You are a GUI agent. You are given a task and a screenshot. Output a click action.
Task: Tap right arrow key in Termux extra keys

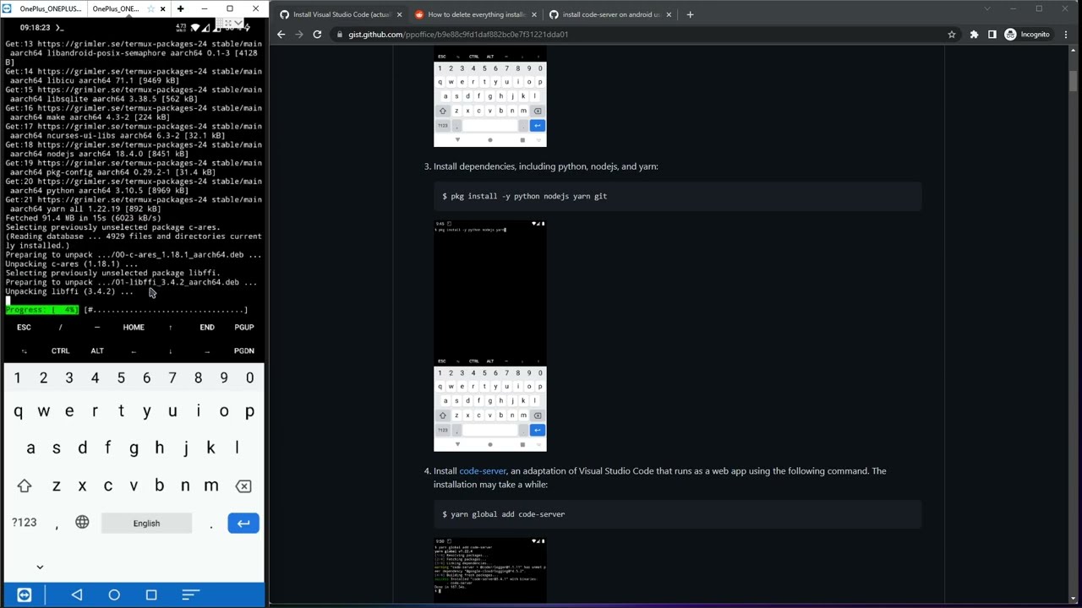[207, 351]
